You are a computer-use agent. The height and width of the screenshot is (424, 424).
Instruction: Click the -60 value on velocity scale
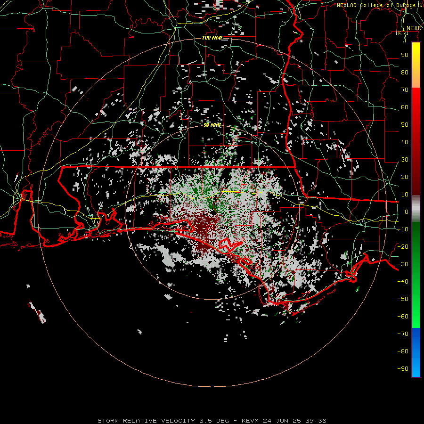tap(403, 317)
